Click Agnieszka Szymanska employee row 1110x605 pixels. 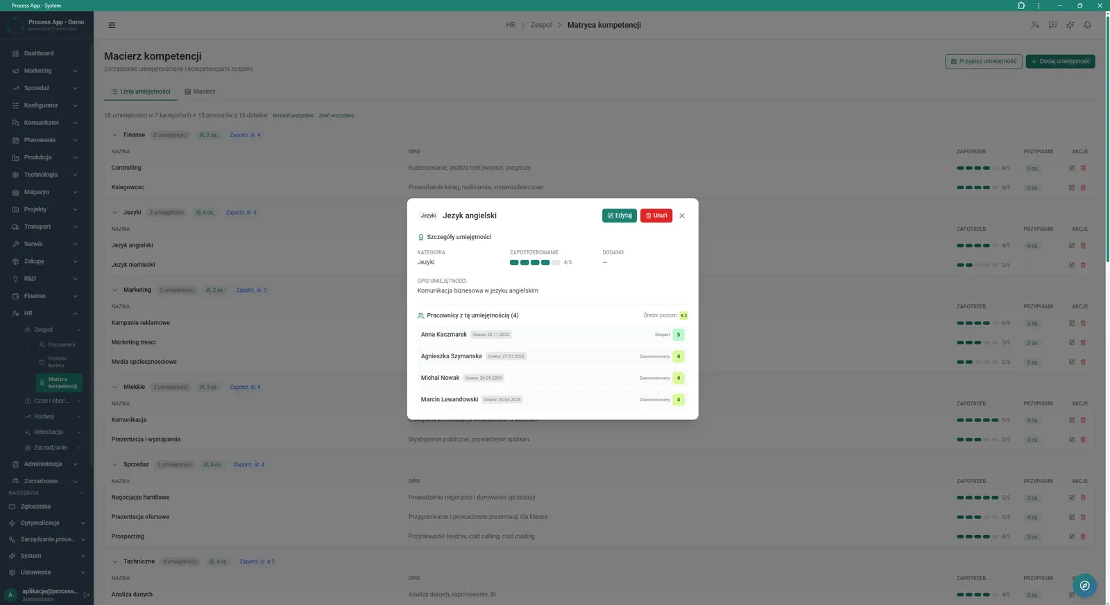point(552,356)
